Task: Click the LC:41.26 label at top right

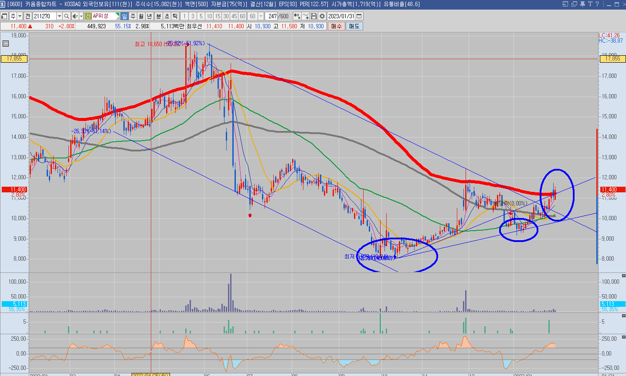Action: coord(609,35)
